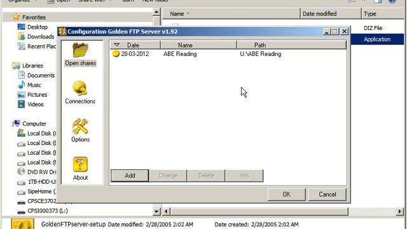Screen dimensions: 407x229
Task: Click the Libraries icon in Explorer sidebar
Action: coord(16,66)
